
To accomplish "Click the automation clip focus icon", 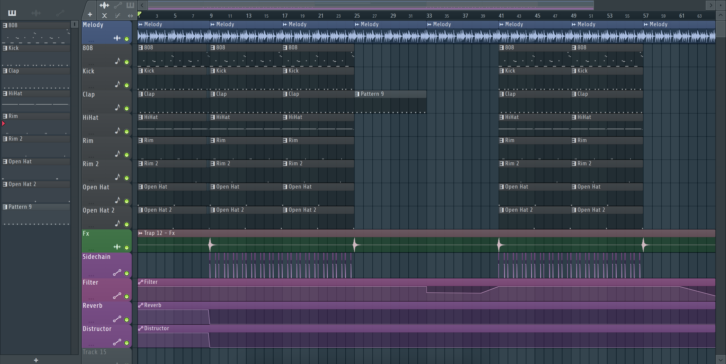I will 118,5.
